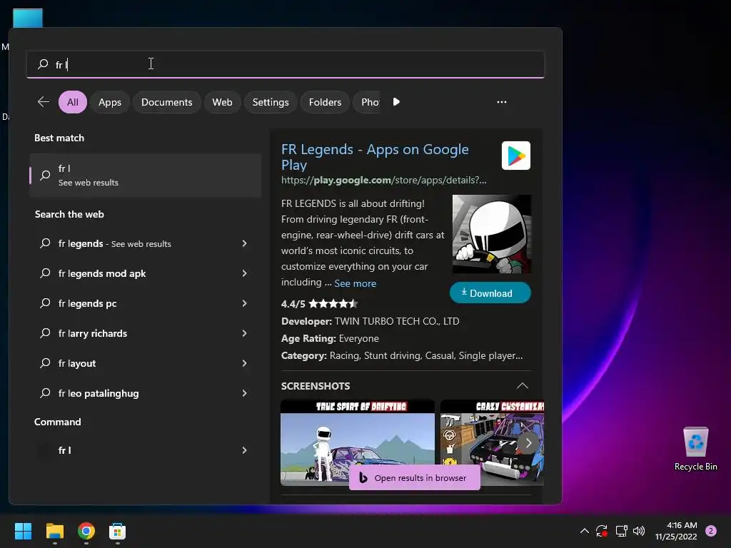
Task: Open 'True Spirit of Drifting' screenshot
Action: point(358,442)
